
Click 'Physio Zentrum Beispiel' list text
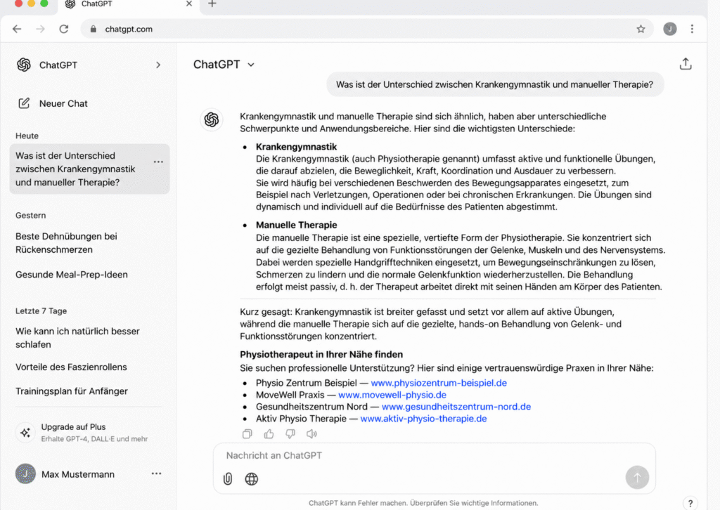click(306, 383)
